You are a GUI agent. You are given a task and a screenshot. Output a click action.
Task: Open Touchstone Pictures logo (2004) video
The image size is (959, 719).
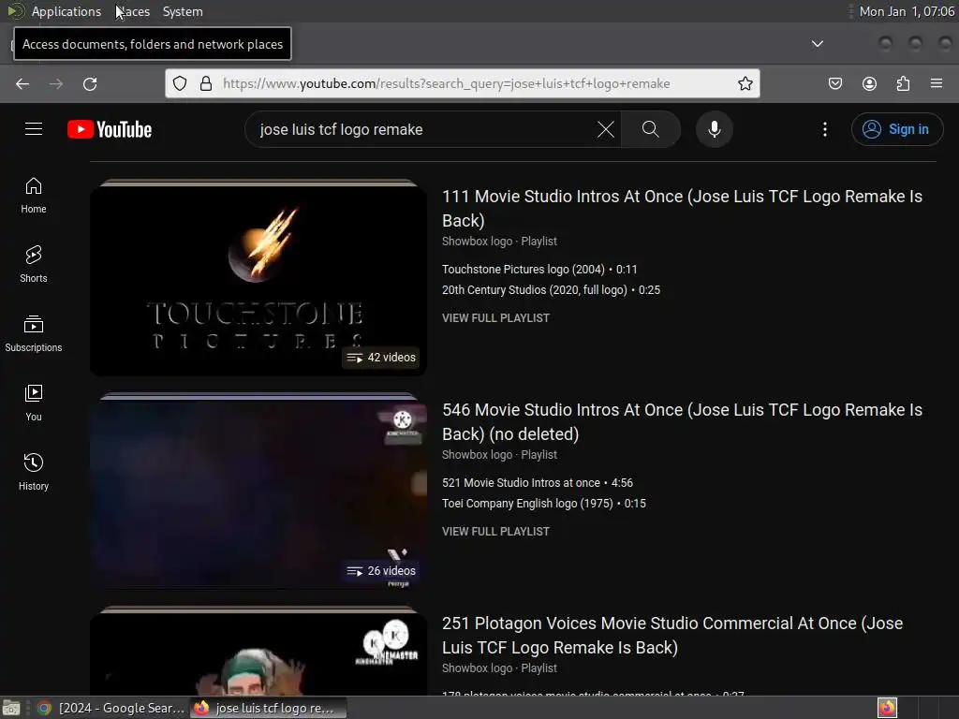(539, 269)
